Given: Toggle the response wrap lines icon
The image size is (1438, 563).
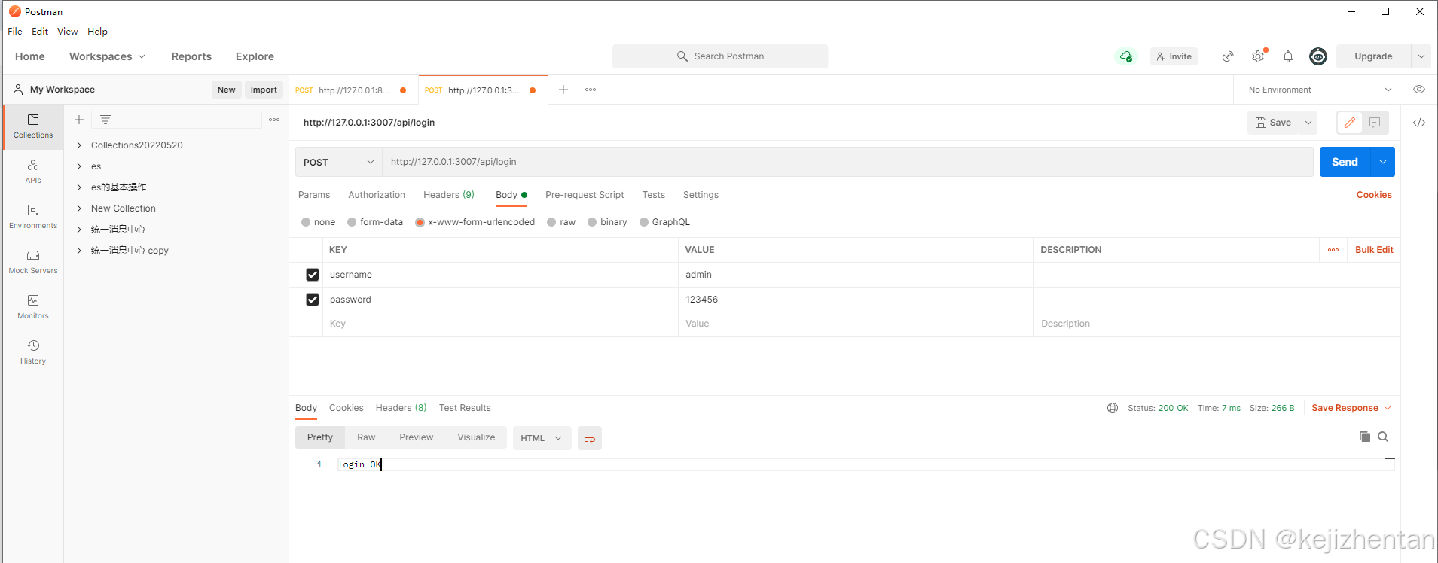Looking at the screenshot, I should (x=590, y=438).
